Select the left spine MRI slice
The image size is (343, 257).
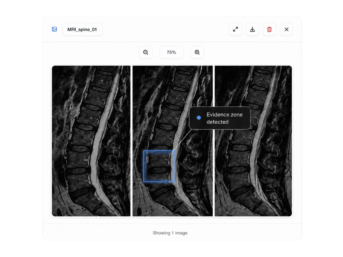point(91,141)
